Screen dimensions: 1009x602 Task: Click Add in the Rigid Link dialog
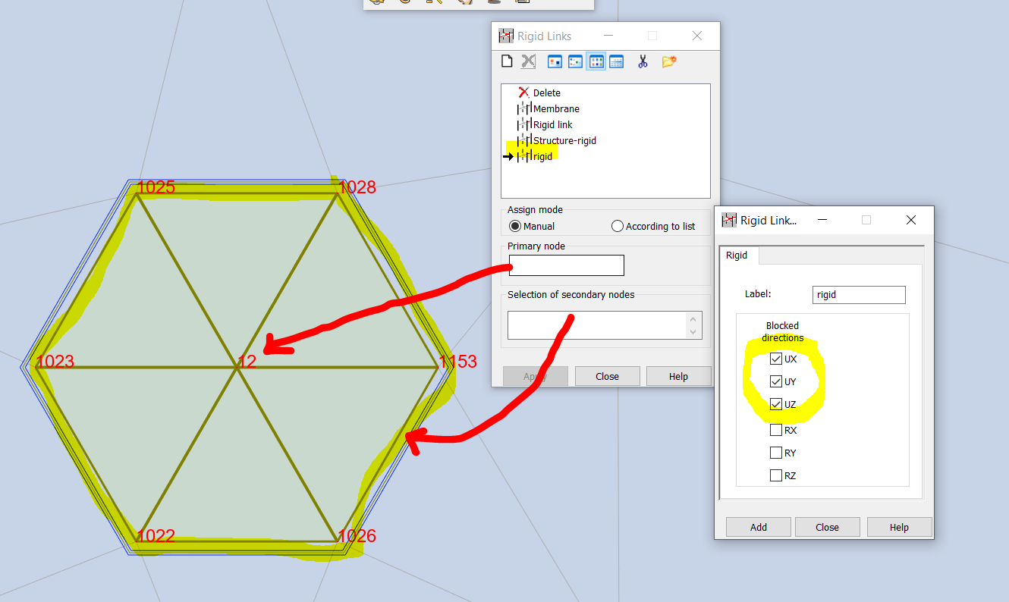click(x=757, y=526)
